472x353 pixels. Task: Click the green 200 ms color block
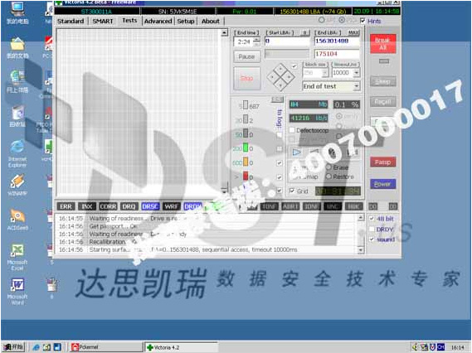click(x=246, y=147)
